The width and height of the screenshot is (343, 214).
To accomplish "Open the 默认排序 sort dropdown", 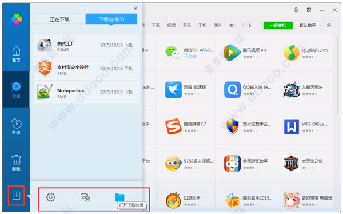I will 309,25.
